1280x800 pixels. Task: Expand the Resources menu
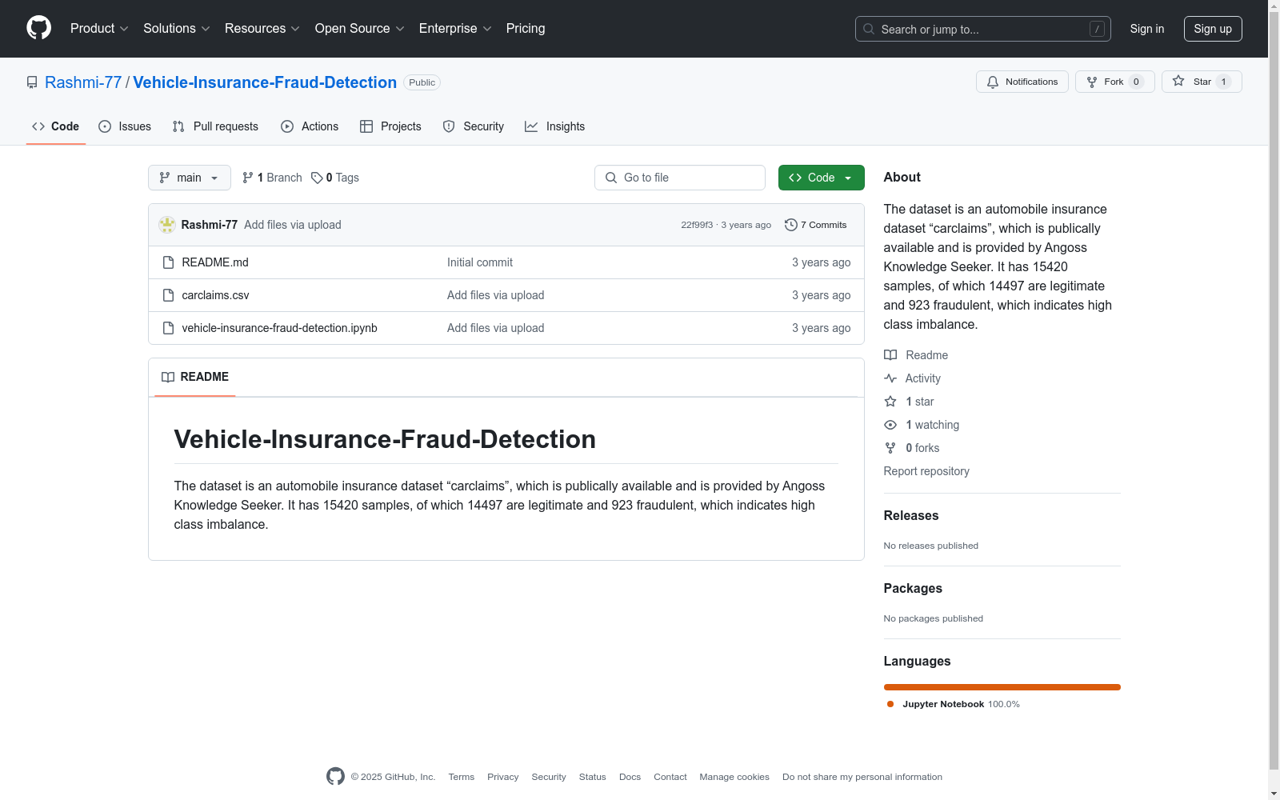pyautogui.click(x=262, y=28)
